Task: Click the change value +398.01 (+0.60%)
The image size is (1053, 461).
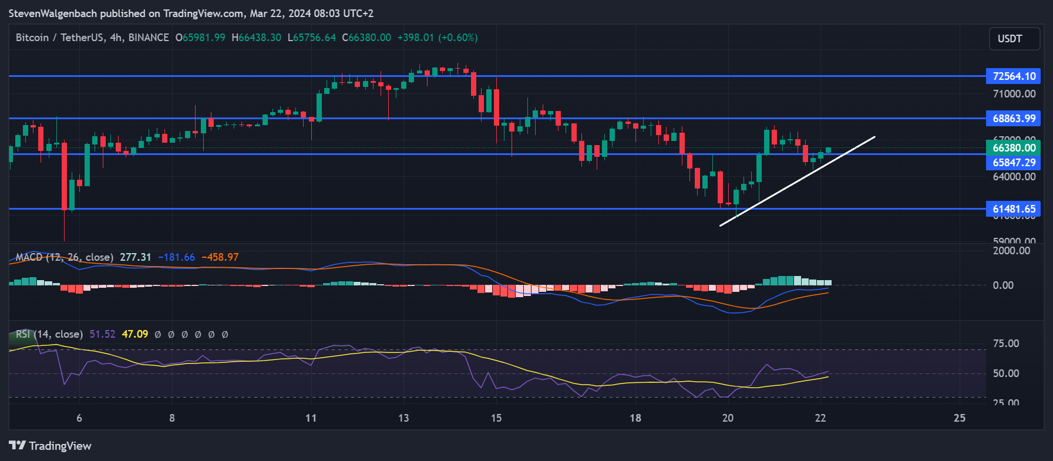Action: click(438, 38)
